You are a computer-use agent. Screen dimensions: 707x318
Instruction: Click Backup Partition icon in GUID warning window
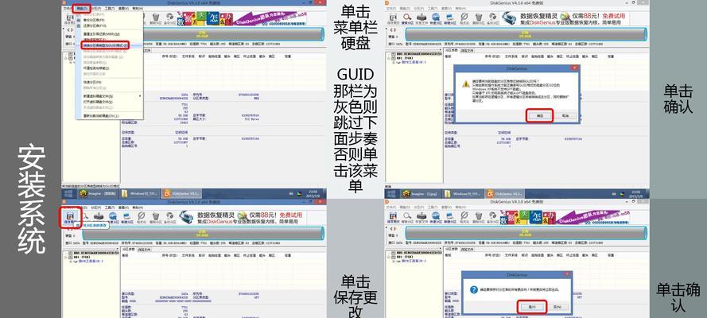pos(493,19)
